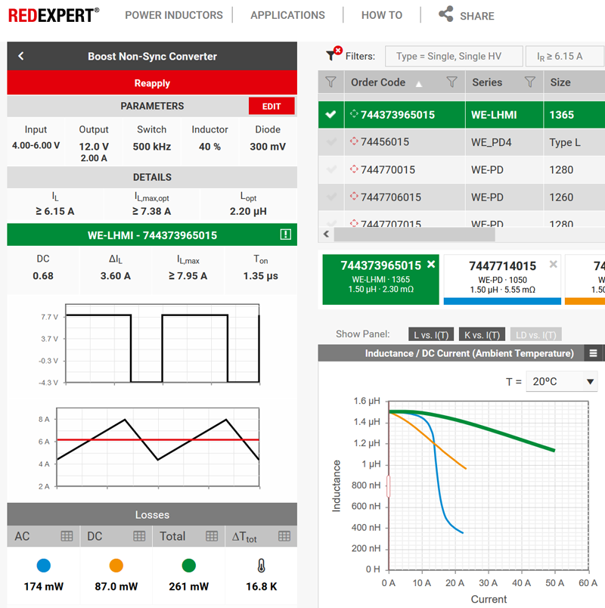Open the DC losses table icon

coord(139,536)
